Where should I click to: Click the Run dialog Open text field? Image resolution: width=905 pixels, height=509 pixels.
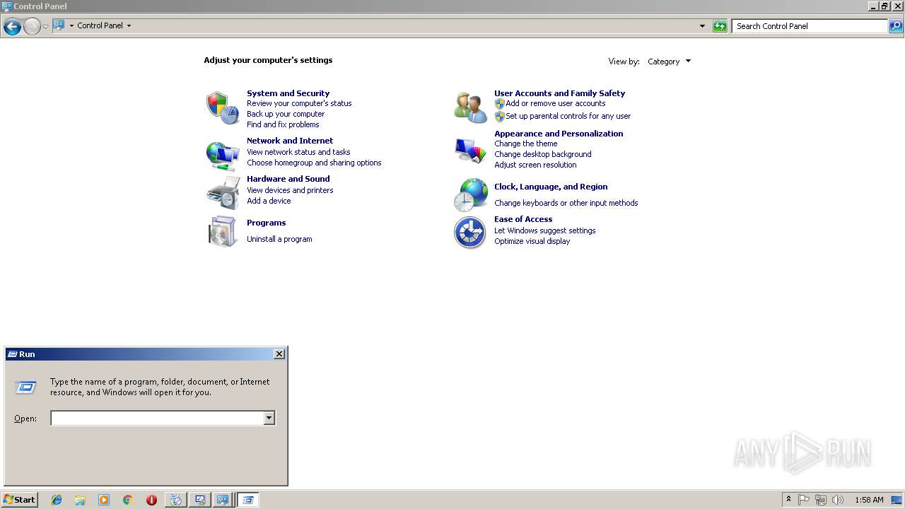click(157, 419)
